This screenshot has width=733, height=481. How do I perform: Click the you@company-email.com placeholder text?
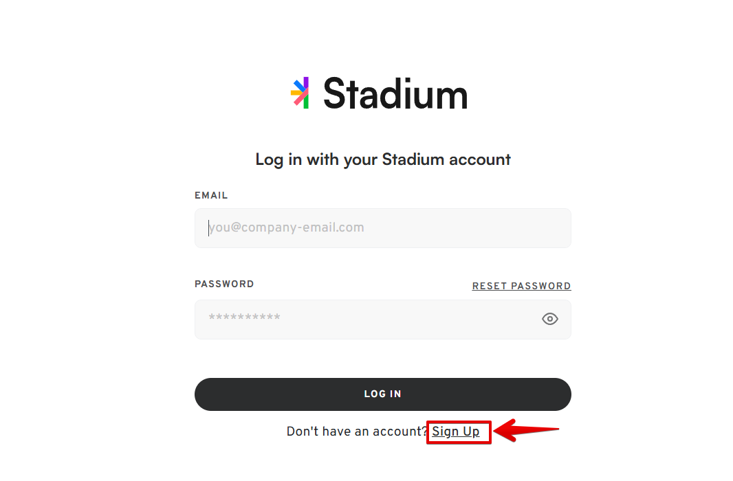(287, 227)
